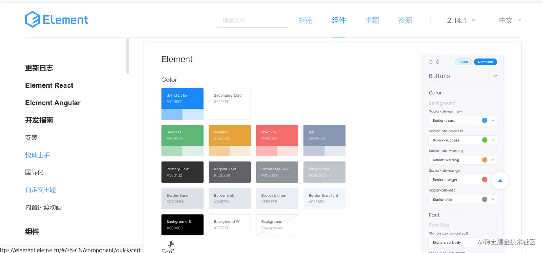Click the $font-size-btn-default label

448,233
